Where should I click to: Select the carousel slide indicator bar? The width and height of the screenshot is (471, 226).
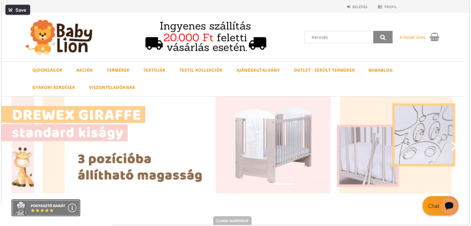(284, 184)
